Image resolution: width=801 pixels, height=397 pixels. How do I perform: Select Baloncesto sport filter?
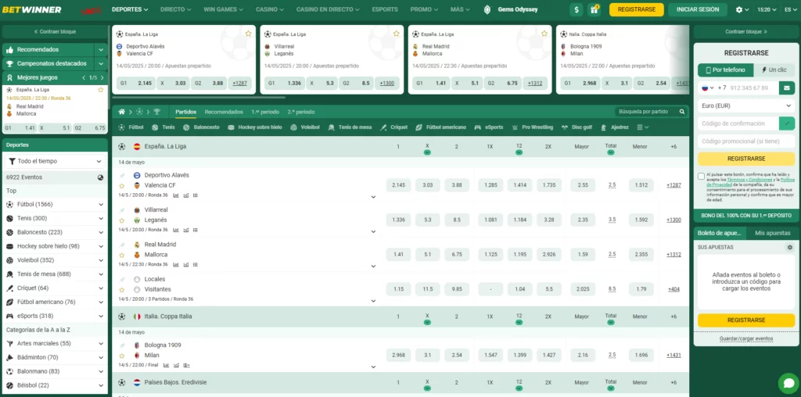201,127
